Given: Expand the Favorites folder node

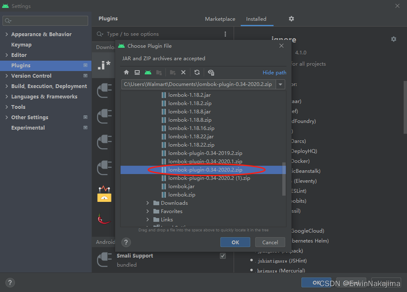Looking at the screenshot, I should pos(148,211).
